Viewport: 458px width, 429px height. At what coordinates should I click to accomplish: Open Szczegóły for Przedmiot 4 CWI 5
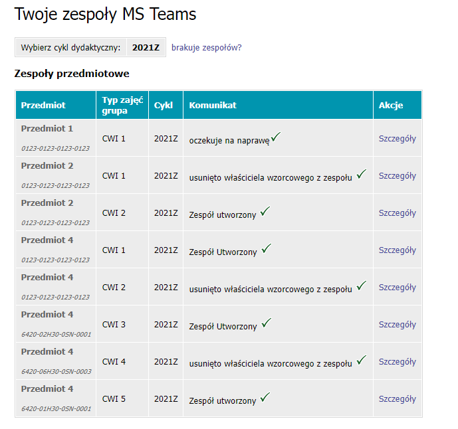(x=398, y=399)
